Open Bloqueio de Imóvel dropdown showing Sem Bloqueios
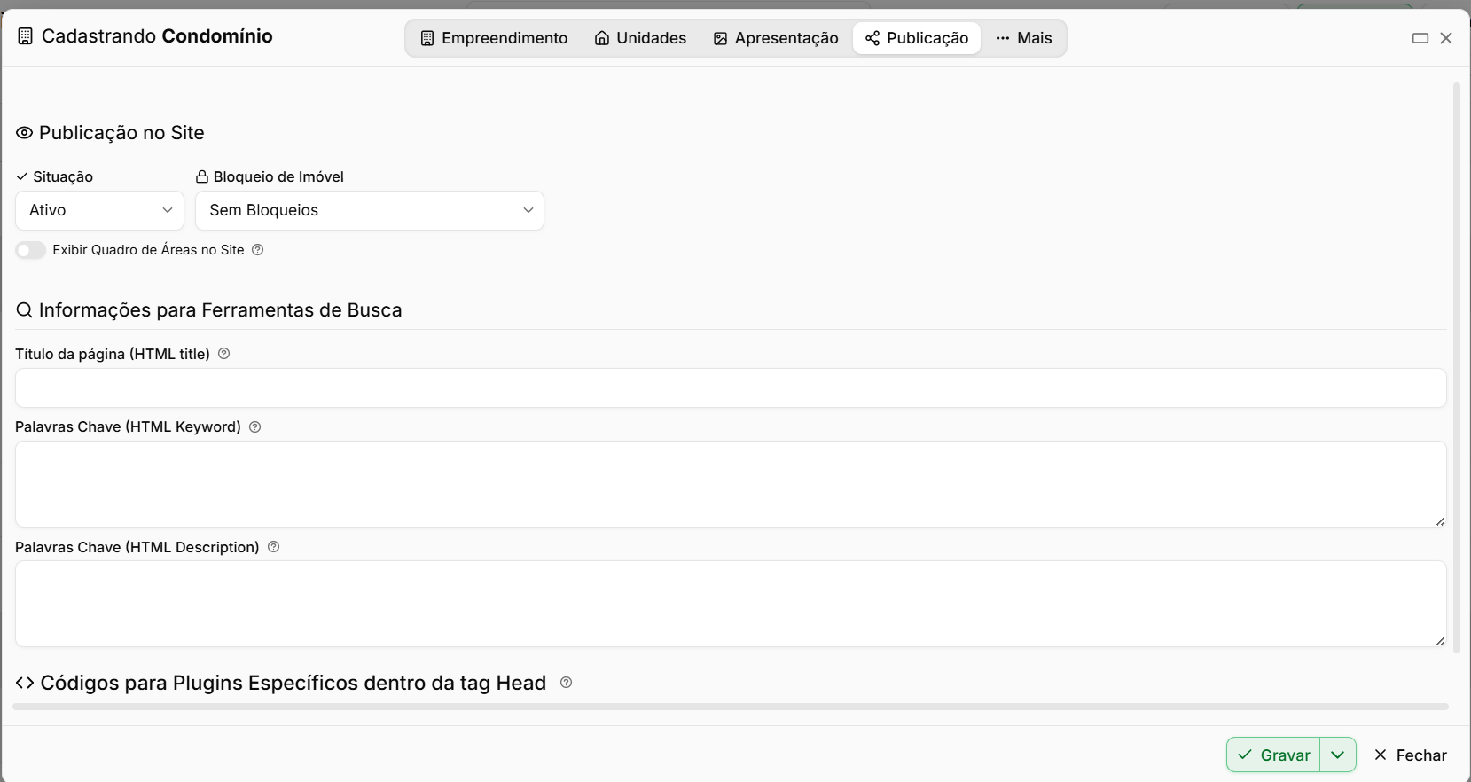The image size is (1471, 782). coord(370,211)
